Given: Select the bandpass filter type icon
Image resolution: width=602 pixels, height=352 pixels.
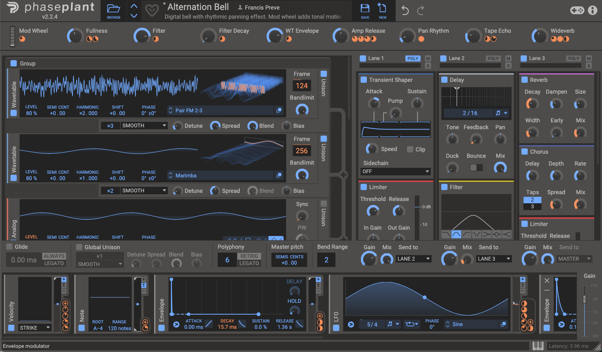Looking at the screenshot, I should pos(457,234).
